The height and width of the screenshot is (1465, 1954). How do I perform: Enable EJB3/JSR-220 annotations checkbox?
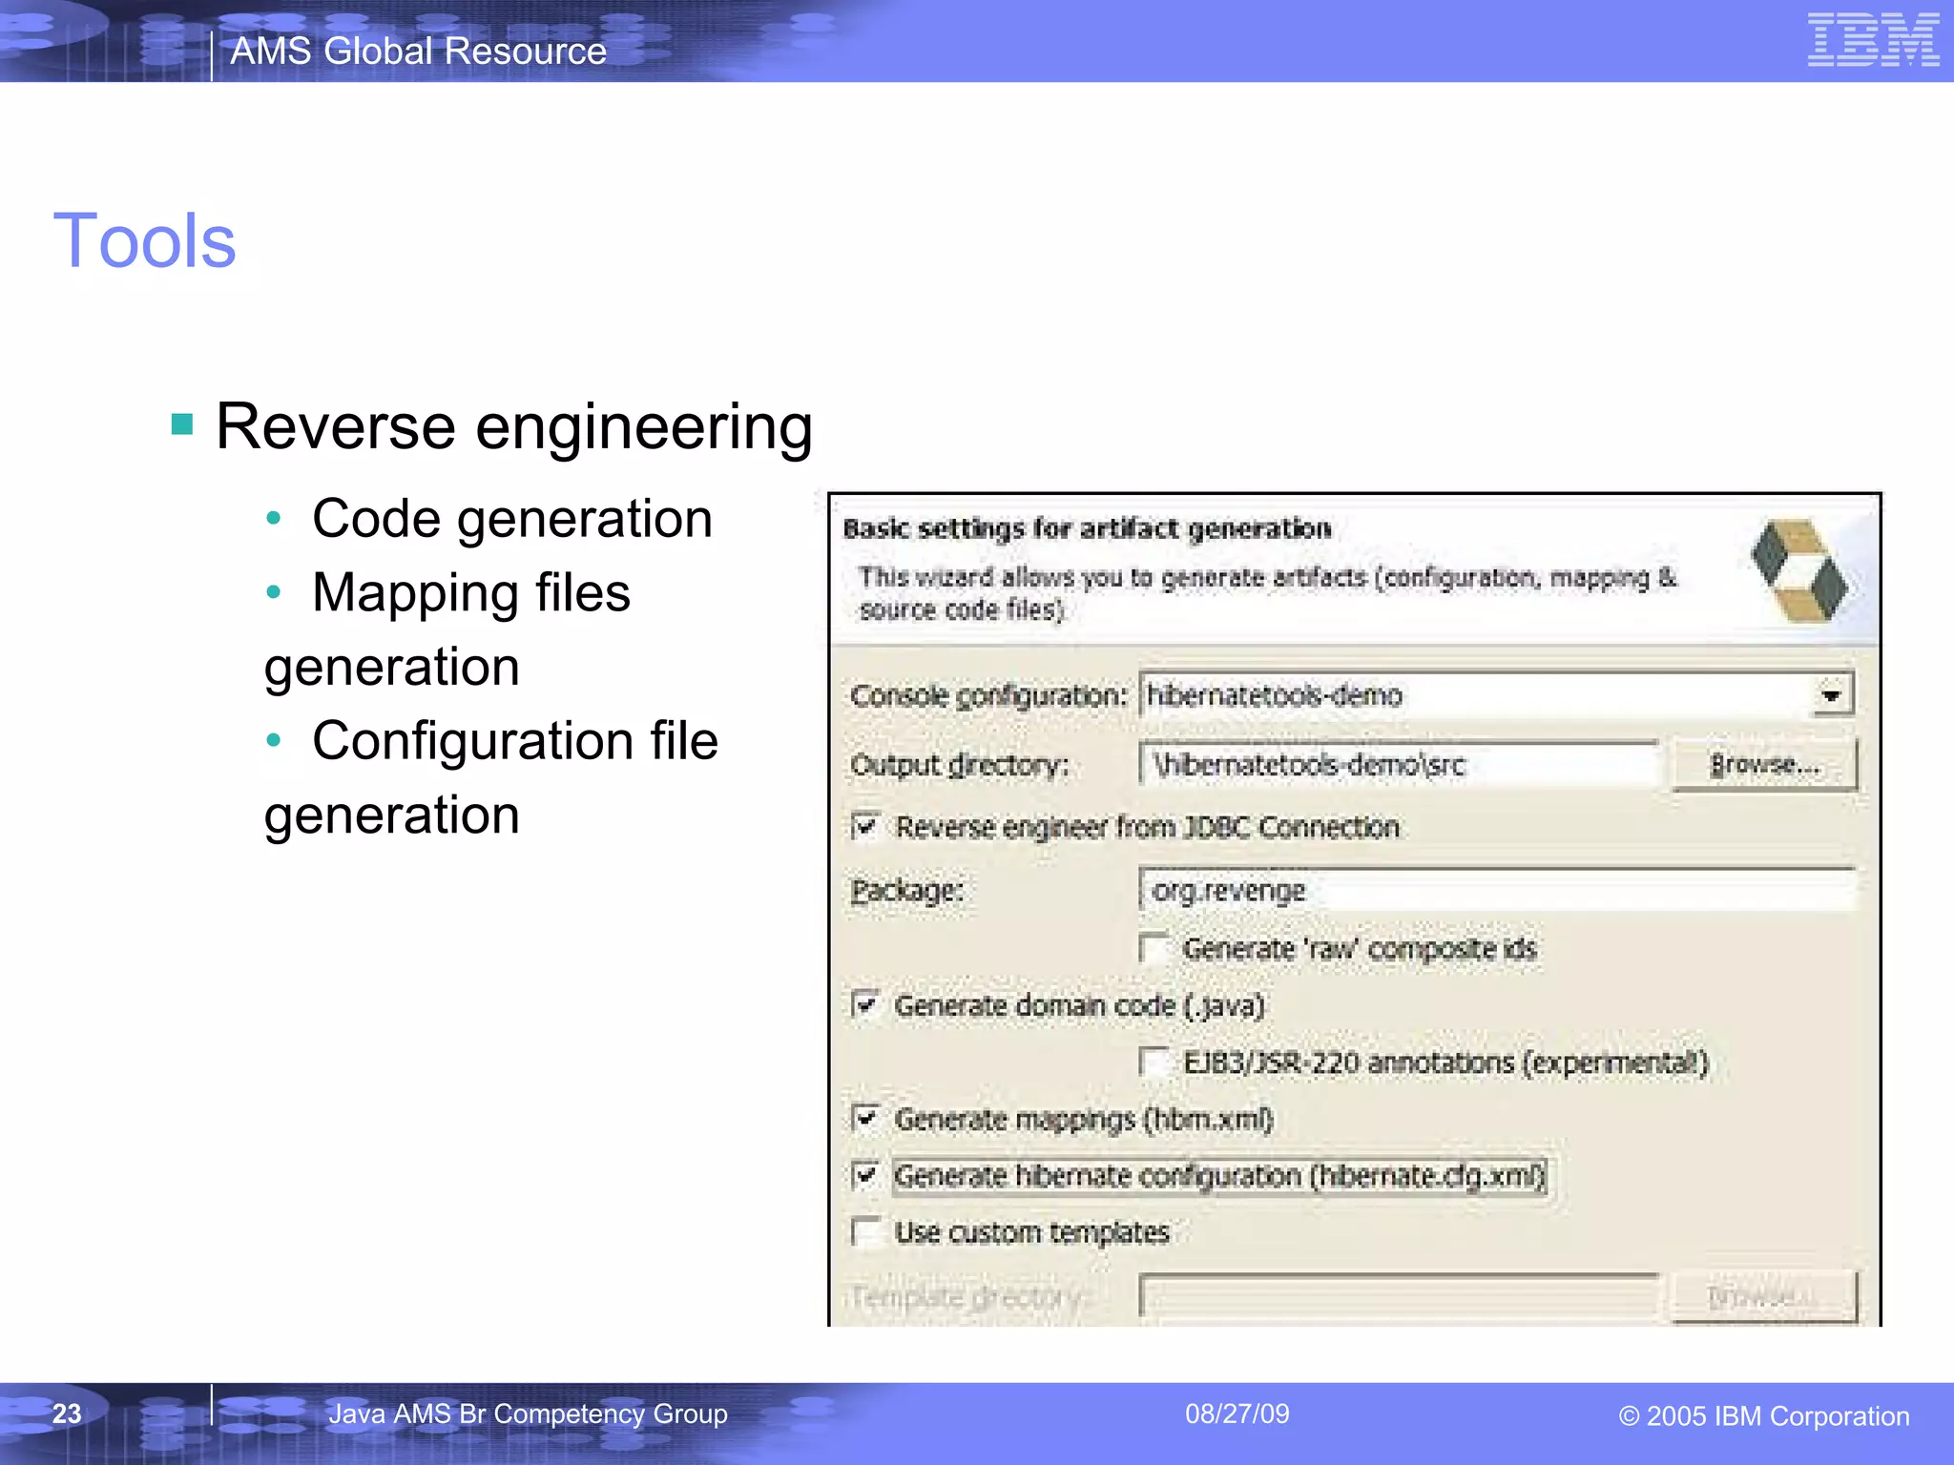click(x=1154, y=1062)
